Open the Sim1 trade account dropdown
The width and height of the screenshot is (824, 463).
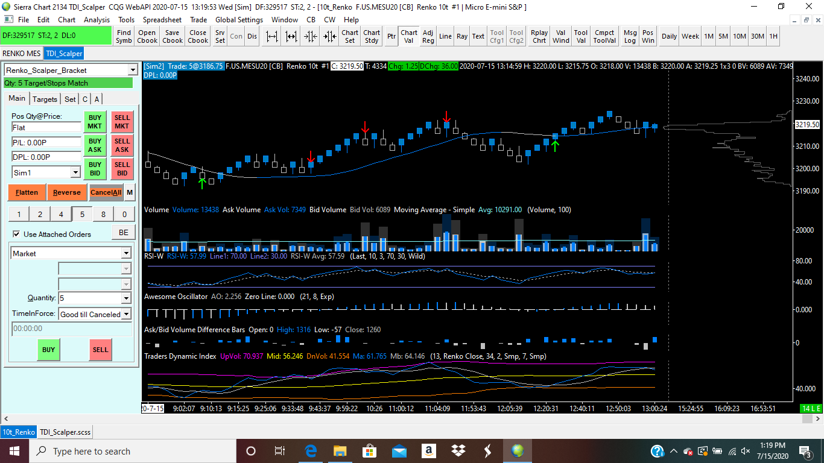75,172
